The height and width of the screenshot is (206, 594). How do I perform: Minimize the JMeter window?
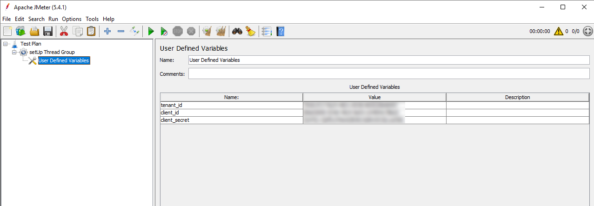[542, 7]
